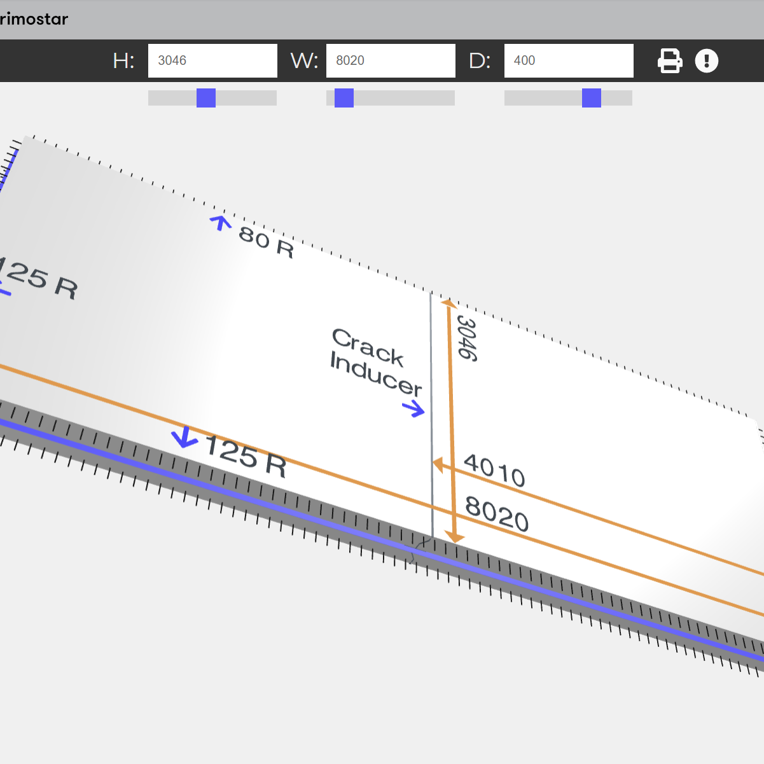Click the width slider handle
Image resolution: width=764 pixels, height=764 pixels.
[x=343, y=98]
